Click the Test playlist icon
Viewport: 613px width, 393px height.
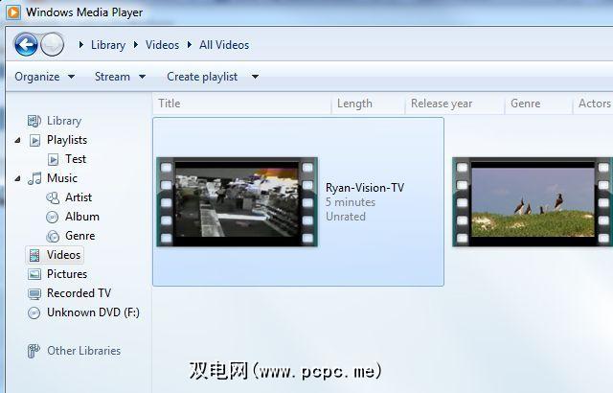[x=54, y=159]
